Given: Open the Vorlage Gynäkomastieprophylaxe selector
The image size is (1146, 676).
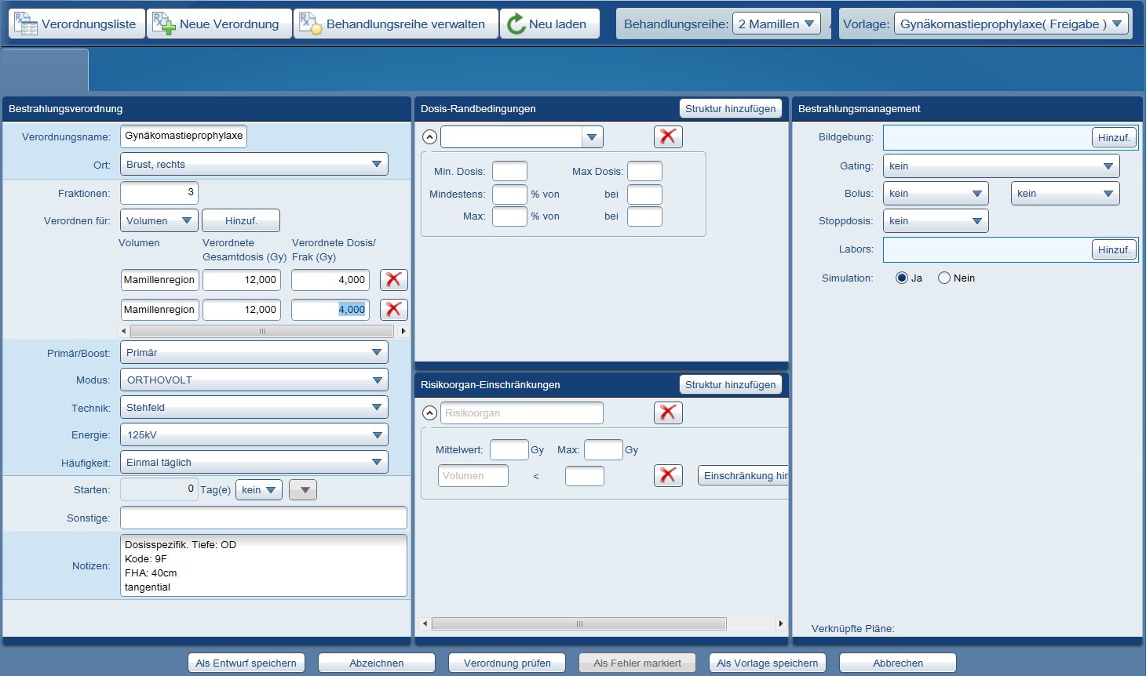Looking at the screenshot, I should pyautogui.click(x=1012, y=24).
